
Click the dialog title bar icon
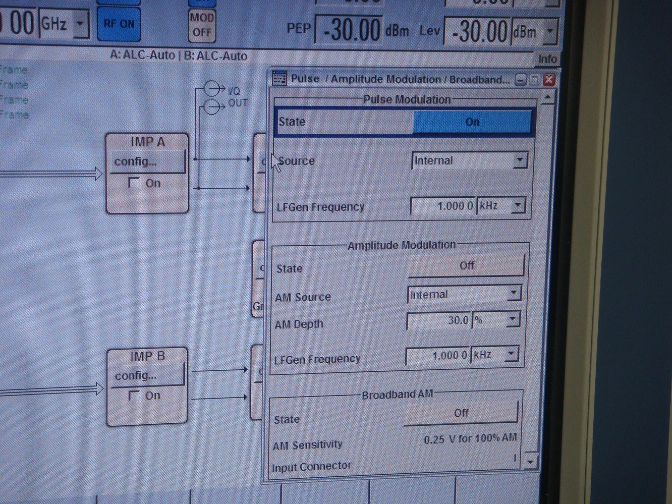[x=279, y=78]
